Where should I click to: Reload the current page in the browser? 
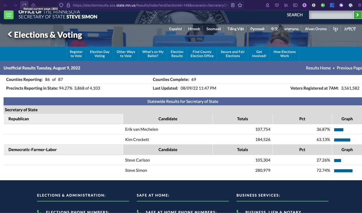click(24, 5)
